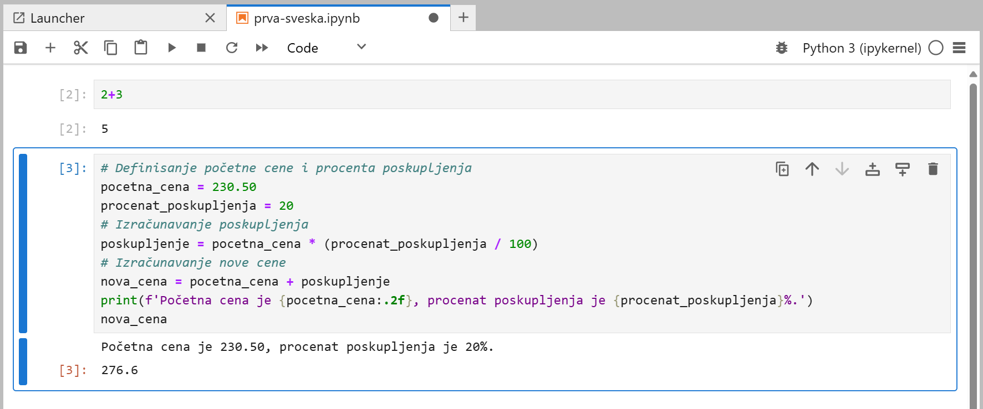The width and height of the screenshot is (983, 409).
Task: Save the notebook with the disk icon
Action: (x=21, y=48)
